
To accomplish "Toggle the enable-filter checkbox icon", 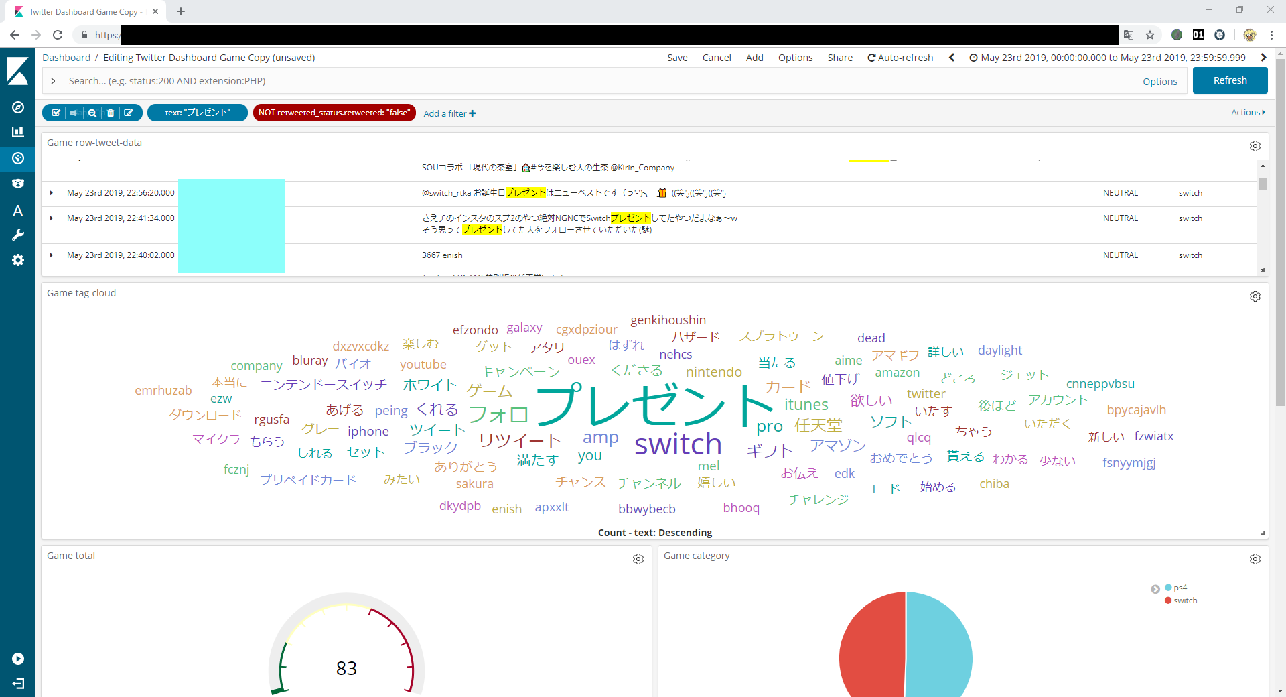I will tap(56, 113).
